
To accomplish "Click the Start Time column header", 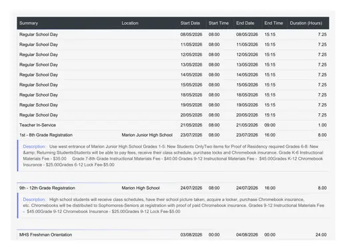I will [x=218, y=23].
